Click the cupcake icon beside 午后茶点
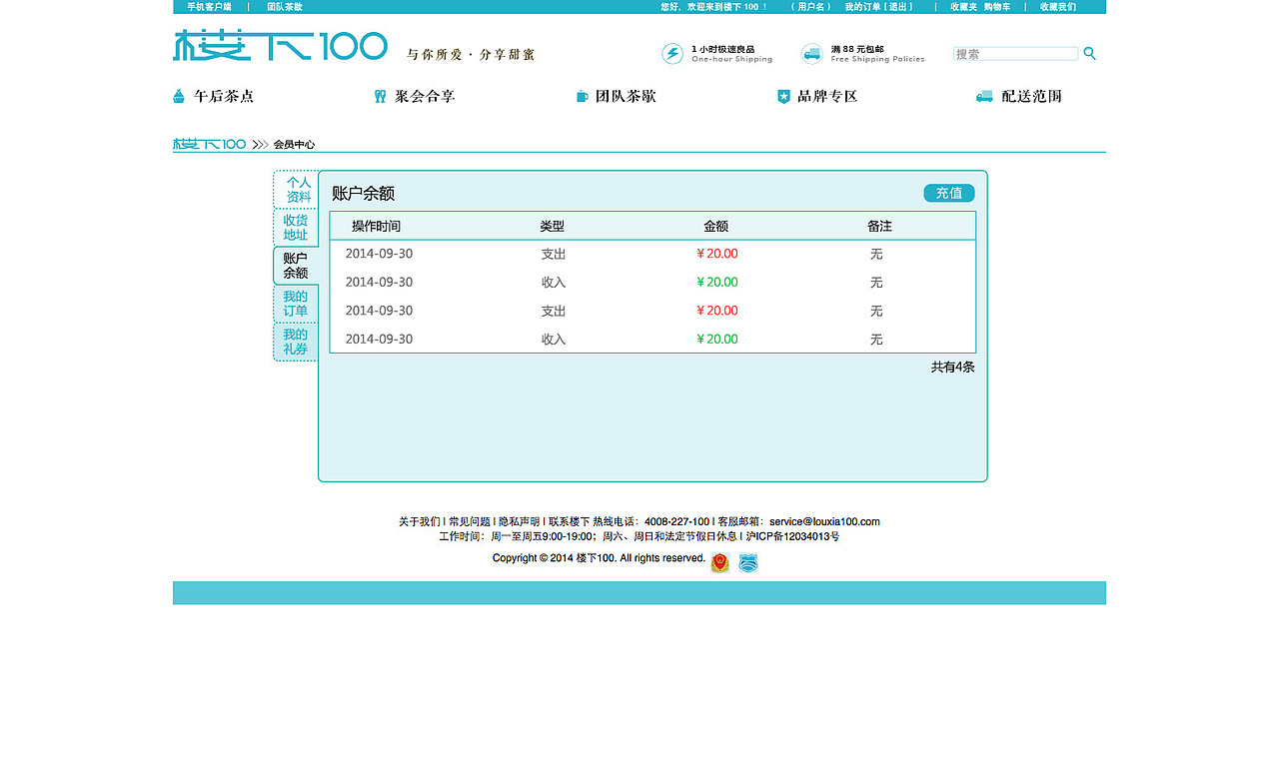 click(179, 96)
